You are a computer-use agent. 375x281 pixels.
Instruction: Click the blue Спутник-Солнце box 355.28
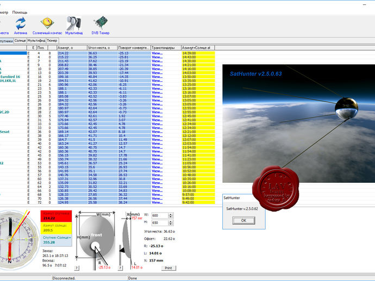click(56, 240)
